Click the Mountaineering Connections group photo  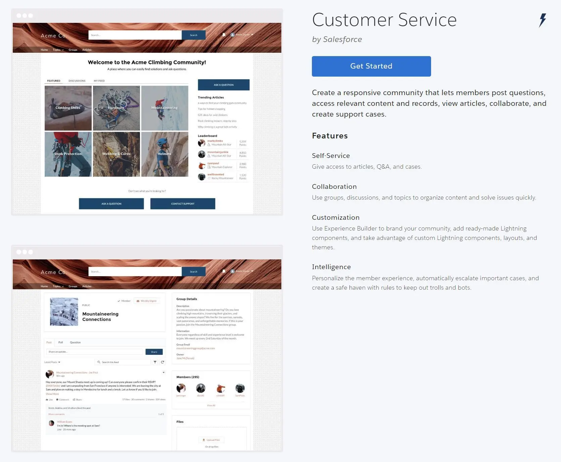click(x=64, y=311)
